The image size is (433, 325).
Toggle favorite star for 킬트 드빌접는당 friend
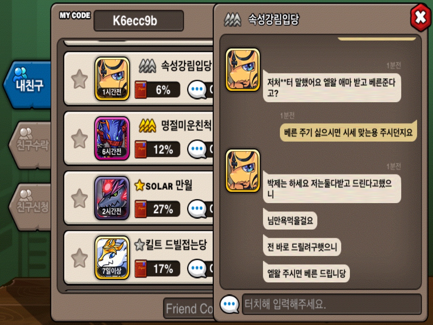pyautogui.click(x=79, y=258)
